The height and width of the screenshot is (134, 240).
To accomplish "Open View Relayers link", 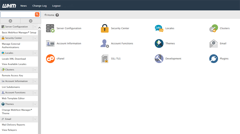I will click(x=9, y=130).
